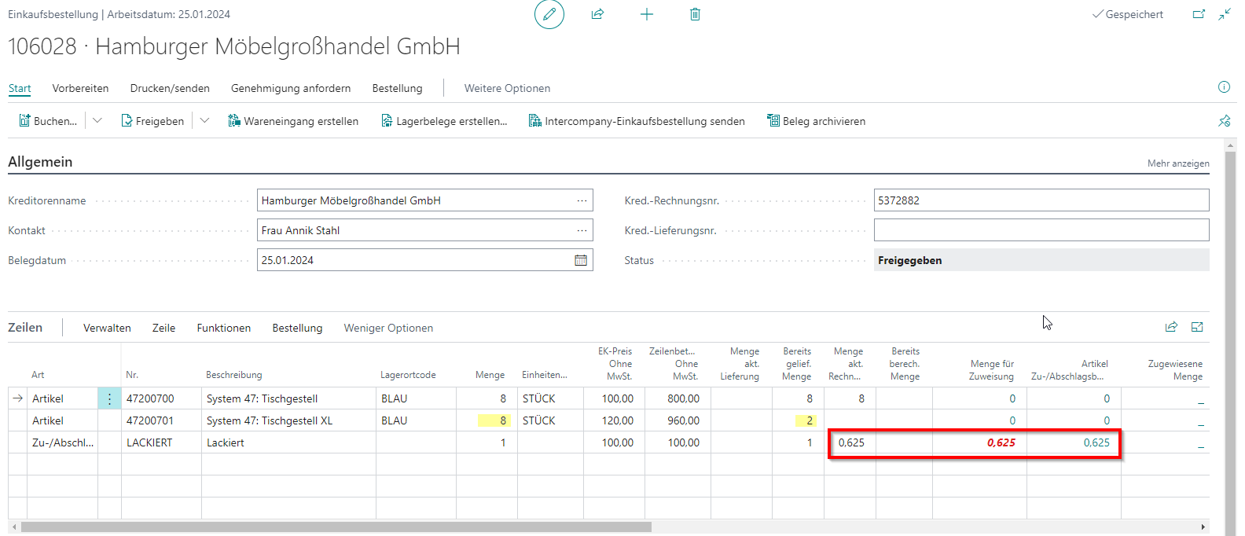Open Verwalten in Zeilen section
Image resolution: width=1245 pixels, height=536 pixels.
[x=107, y=328]
